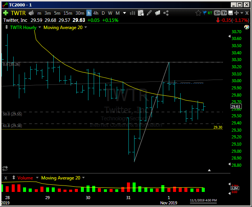Click the Nov 2019 time axis label

169,203
